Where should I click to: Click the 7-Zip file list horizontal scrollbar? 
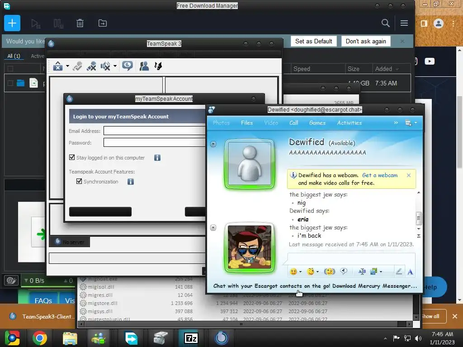click(241, 324)
